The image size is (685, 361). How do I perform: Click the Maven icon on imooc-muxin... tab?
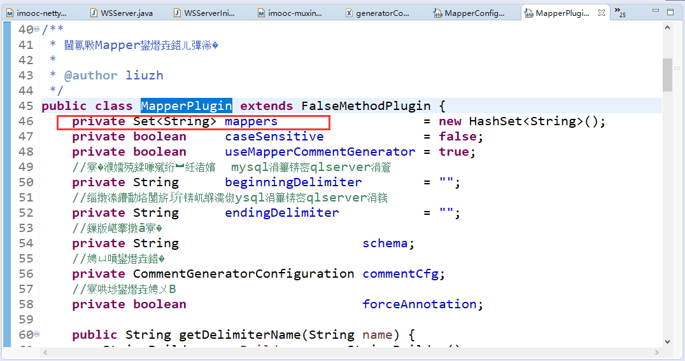(x=261, y=13)
